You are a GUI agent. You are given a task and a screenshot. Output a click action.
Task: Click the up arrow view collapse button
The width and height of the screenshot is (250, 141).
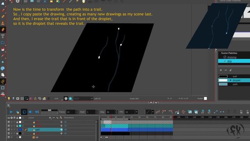coord(151,103)
